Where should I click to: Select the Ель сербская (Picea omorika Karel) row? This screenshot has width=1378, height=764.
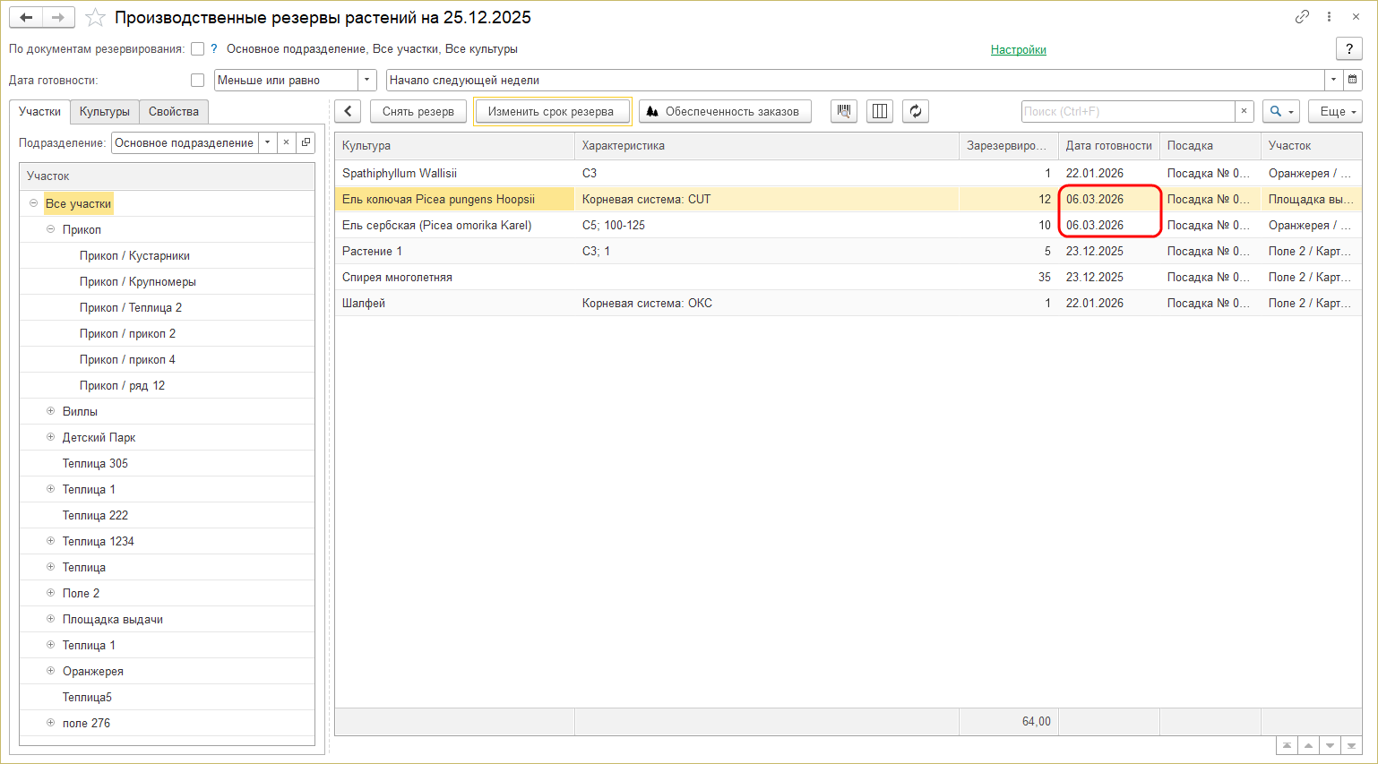click(848, 225)
